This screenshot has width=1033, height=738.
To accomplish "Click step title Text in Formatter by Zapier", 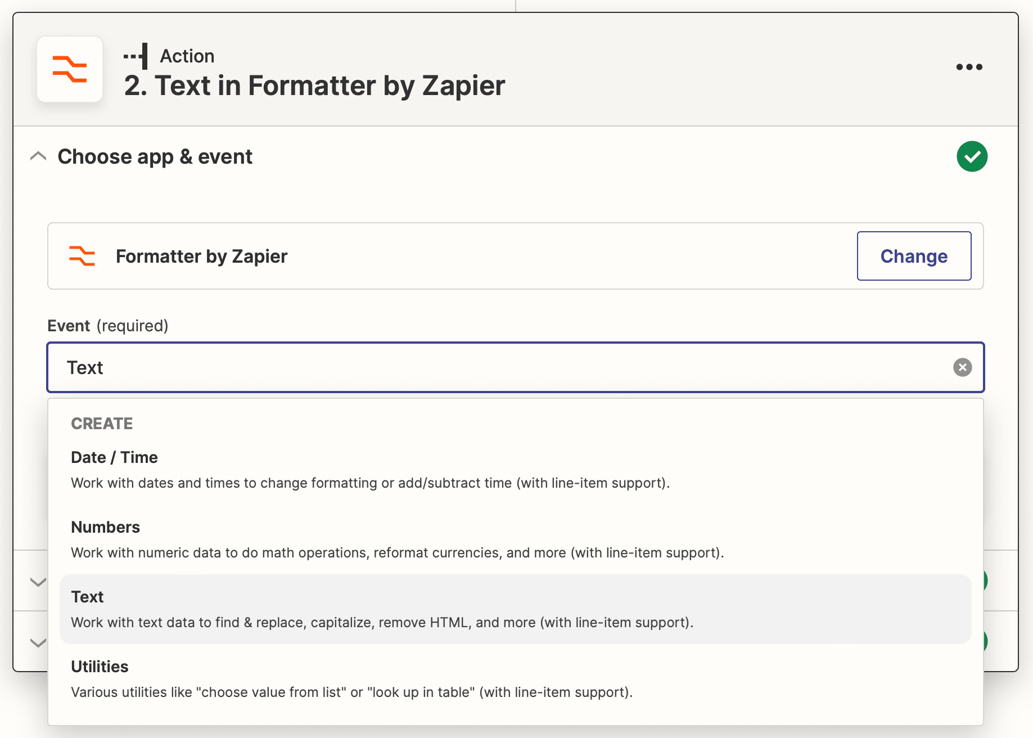I will [314, 86].
